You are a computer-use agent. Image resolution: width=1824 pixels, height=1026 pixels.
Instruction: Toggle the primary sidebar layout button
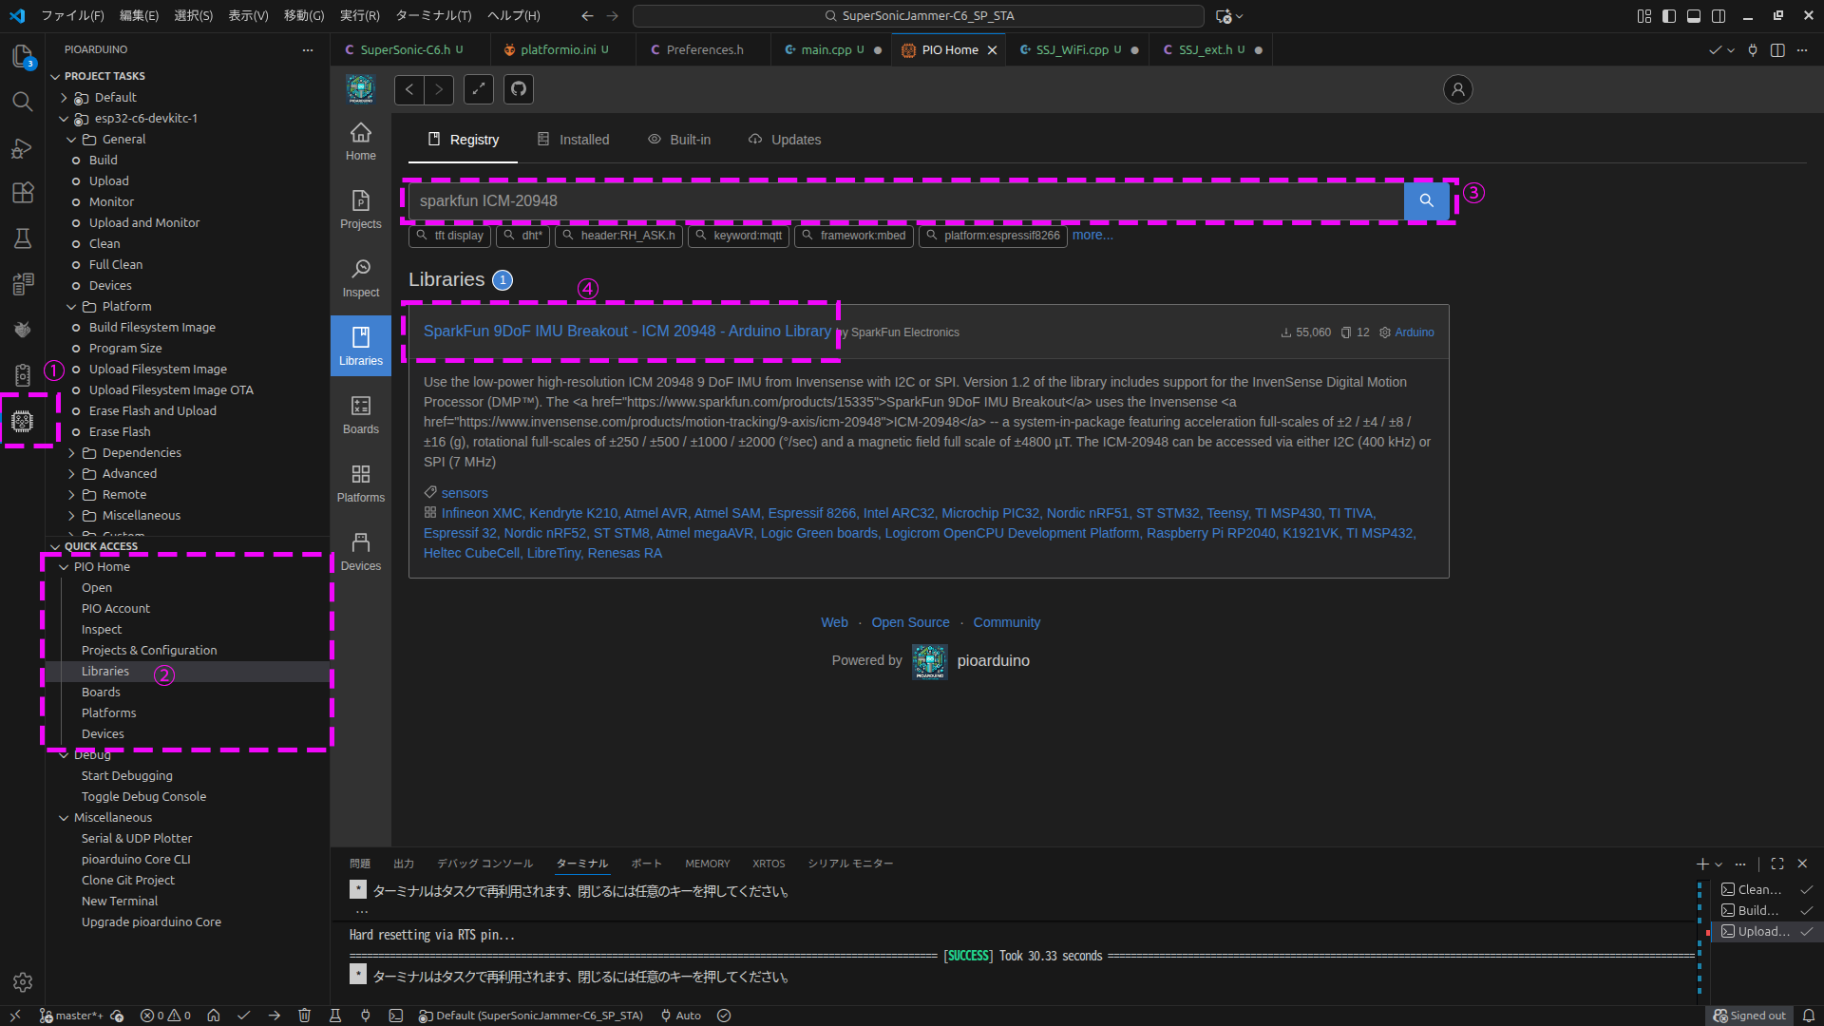pos(1669,16)
